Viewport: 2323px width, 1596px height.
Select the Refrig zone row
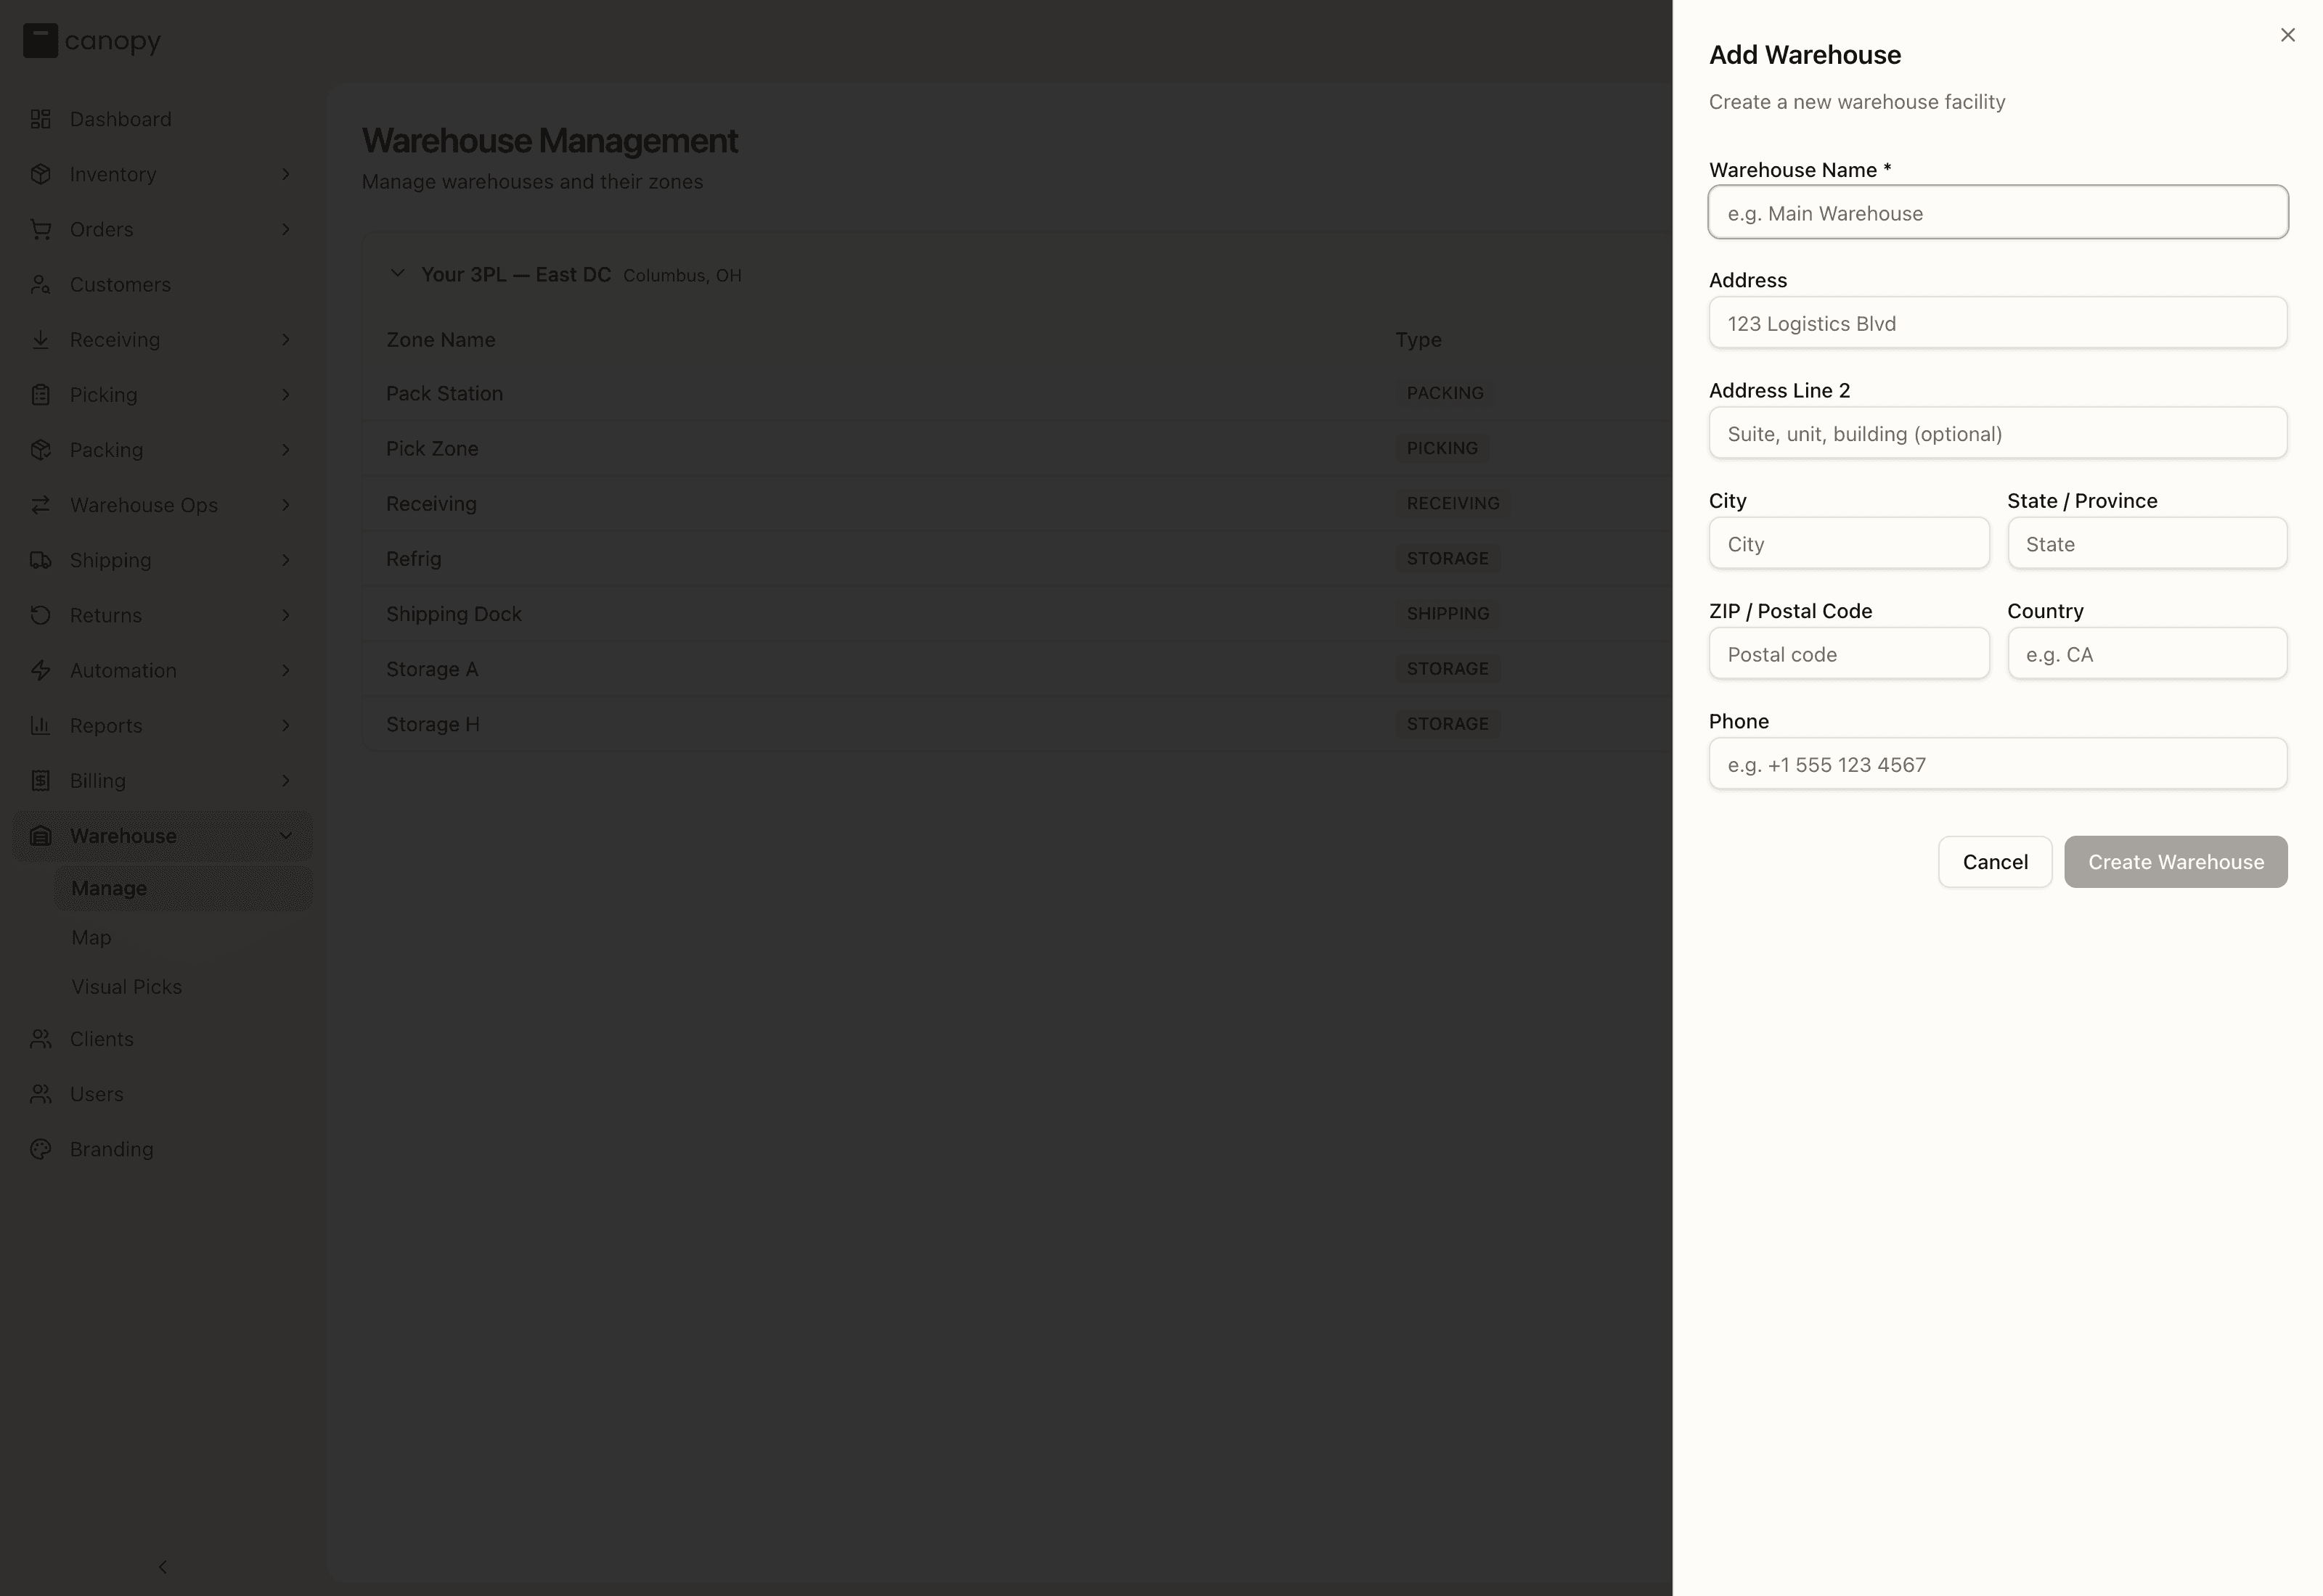tap(1018, 558)
